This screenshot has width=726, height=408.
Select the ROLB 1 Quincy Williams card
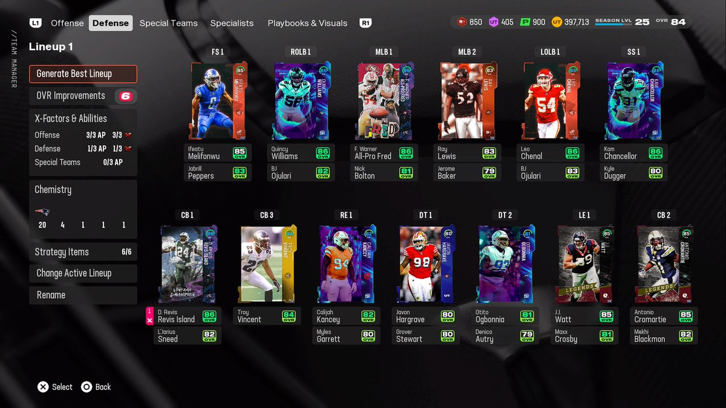tap(301, 102)
